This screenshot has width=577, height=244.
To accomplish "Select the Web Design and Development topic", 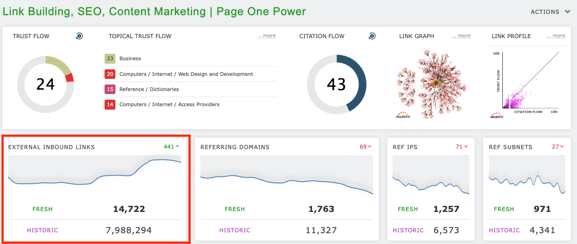I will point(186,74).
